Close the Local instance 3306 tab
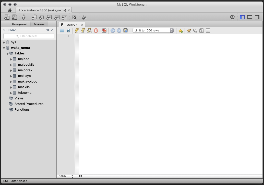The image size is (264, 185). [x=69, y=10]
